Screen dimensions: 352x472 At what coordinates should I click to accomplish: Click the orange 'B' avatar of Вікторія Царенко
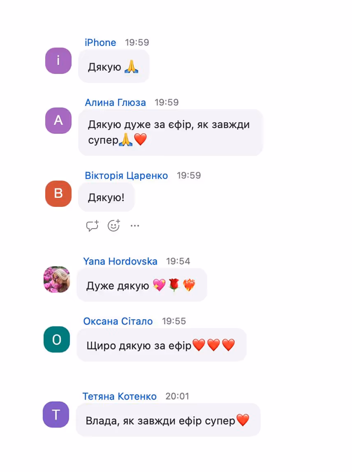pyautogui.click(x=58, y=194)
